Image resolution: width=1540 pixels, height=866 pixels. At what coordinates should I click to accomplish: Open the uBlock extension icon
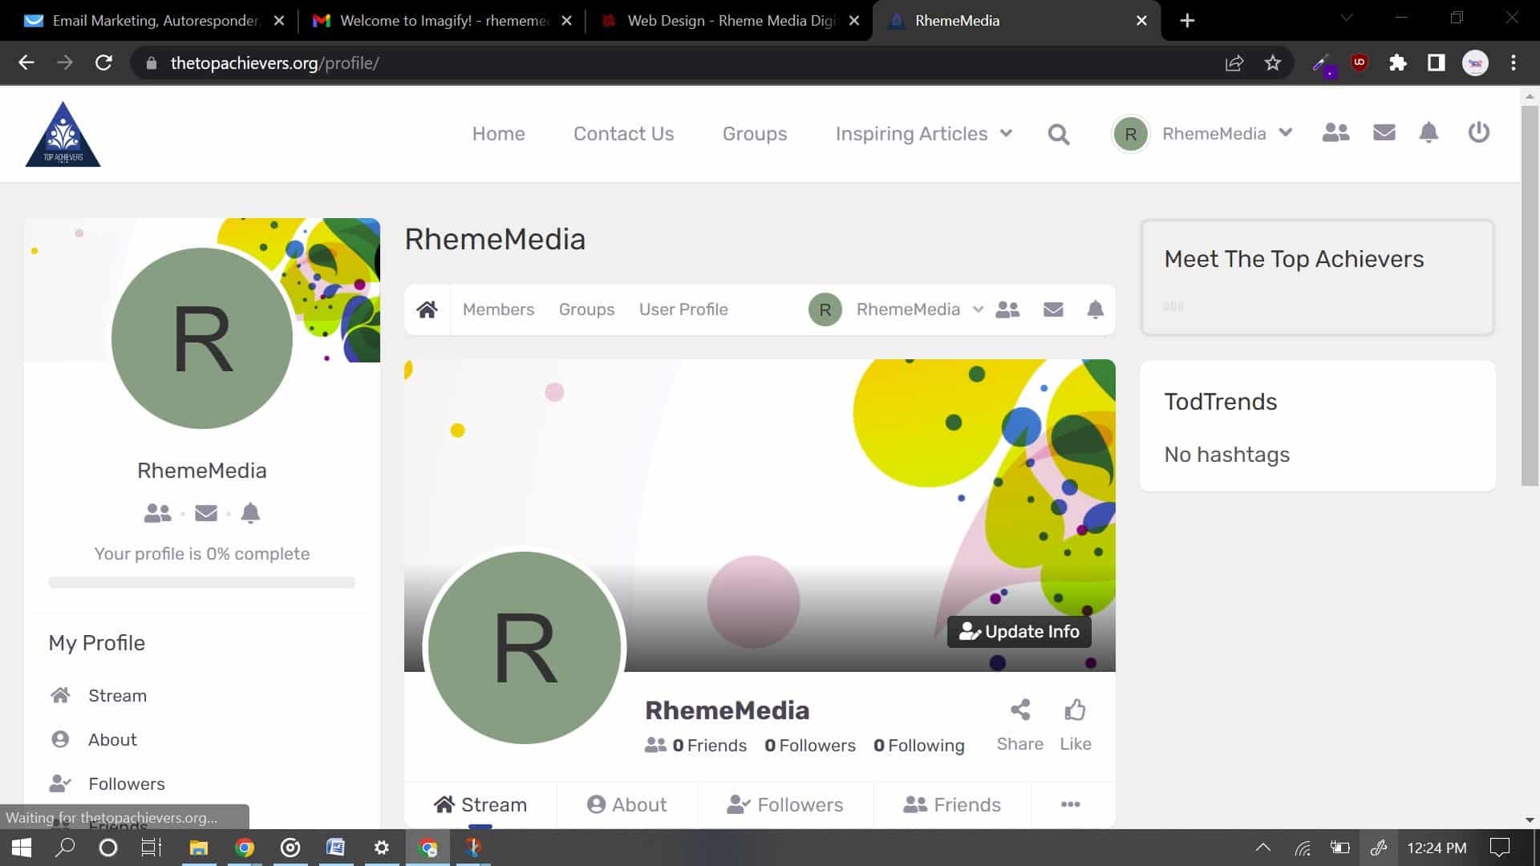1360,63
